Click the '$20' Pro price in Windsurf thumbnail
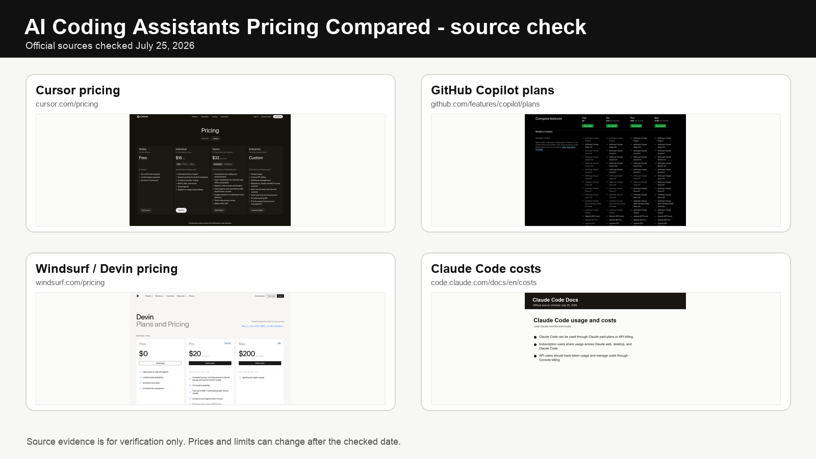The image size is (816, 459). [x=195, y=353]
